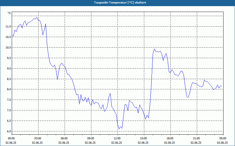235x146 pixels.
Task: Click the chart title Taupunkt-Temperatur [°C] skaliert
Action: (x=120, y=3)
